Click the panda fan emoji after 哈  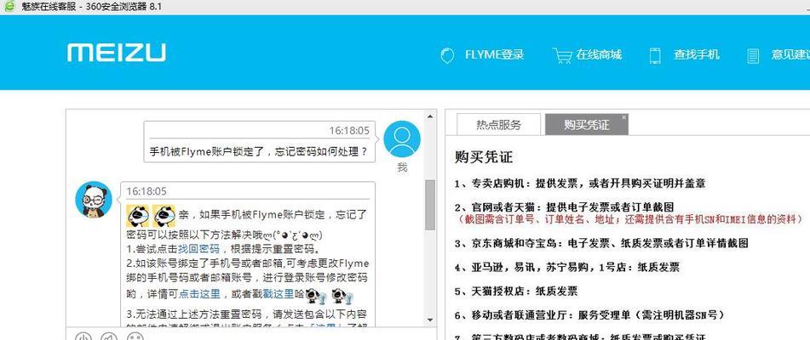click(x=316, y=296)
